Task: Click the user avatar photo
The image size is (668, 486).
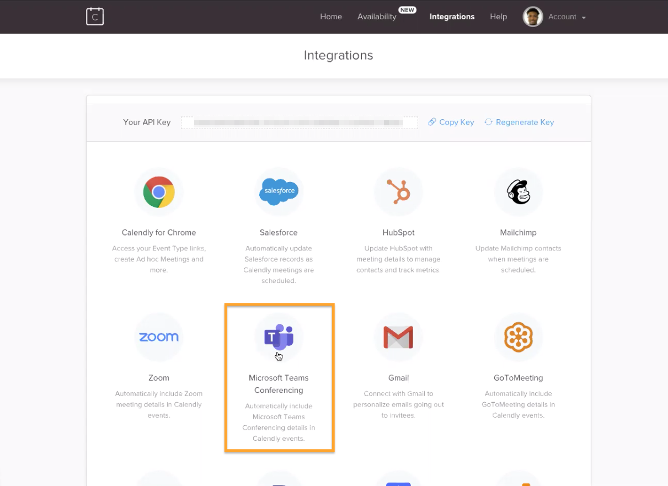Action: (x=533, y=17)
